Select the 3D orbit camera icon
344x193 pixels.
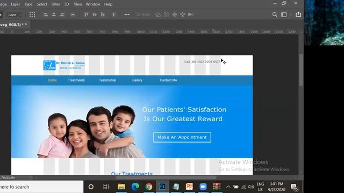[x=158, y=14]
